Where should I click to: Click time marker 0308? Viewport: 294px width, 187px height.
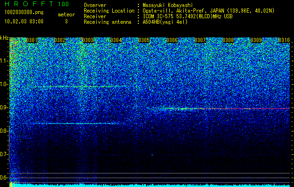(x=228, y=40)
